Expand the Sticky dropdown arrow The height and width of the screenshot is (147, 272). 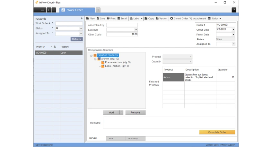point(220,19)
